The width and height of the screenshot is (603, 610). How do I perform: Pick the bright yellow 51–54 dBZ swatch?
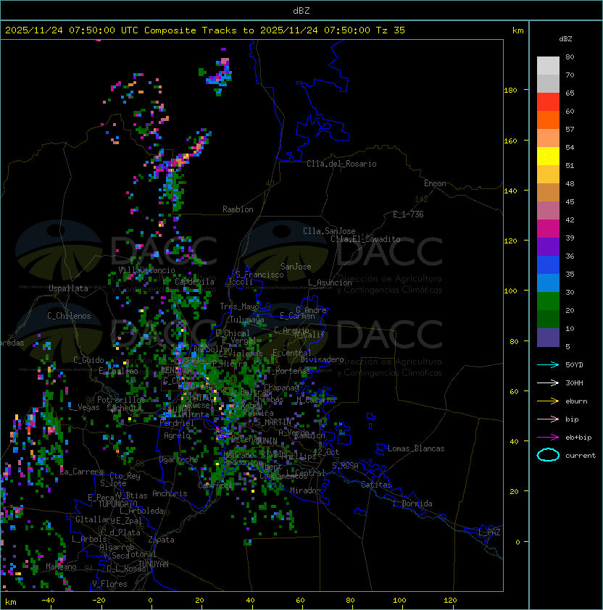(548, 156)
